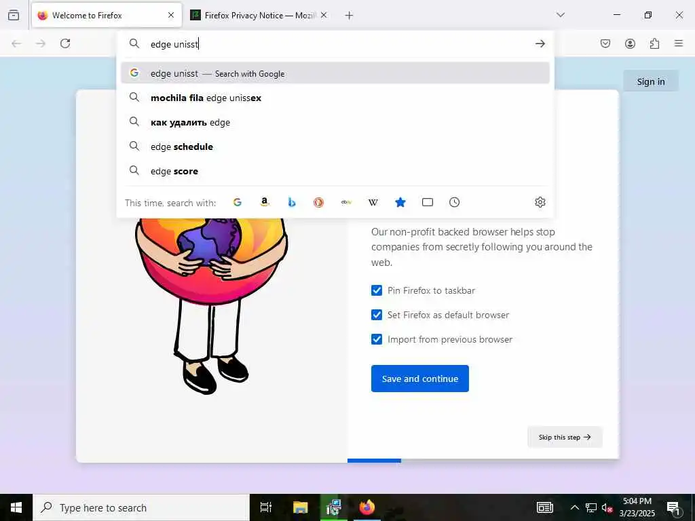Close the Welcome to Firefox tab

coord(171,15)
